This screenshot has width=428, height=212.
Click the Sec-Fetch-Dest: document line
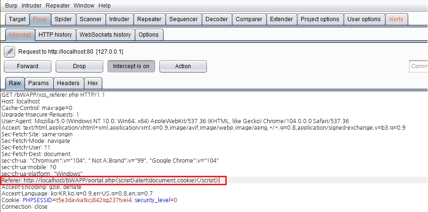tap(36, 154)
